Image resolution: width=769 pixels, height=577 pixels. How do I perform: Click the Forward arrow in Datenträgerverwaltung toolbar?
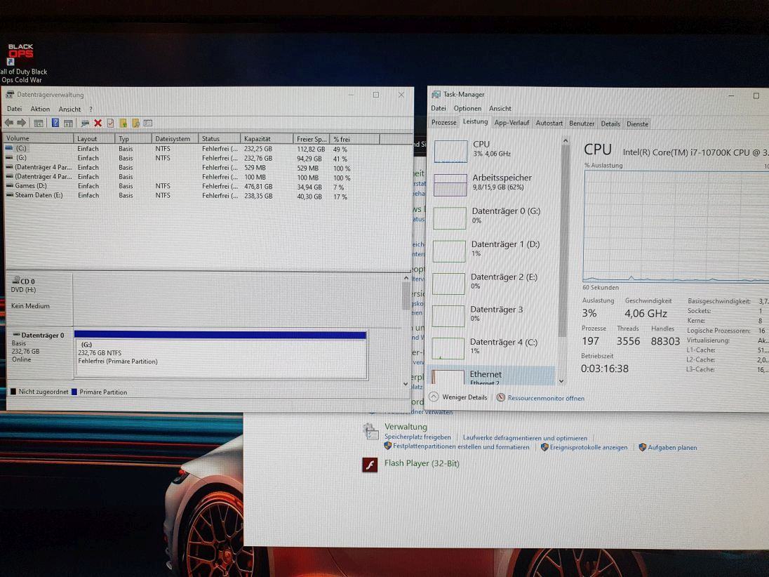coord(22,123)
